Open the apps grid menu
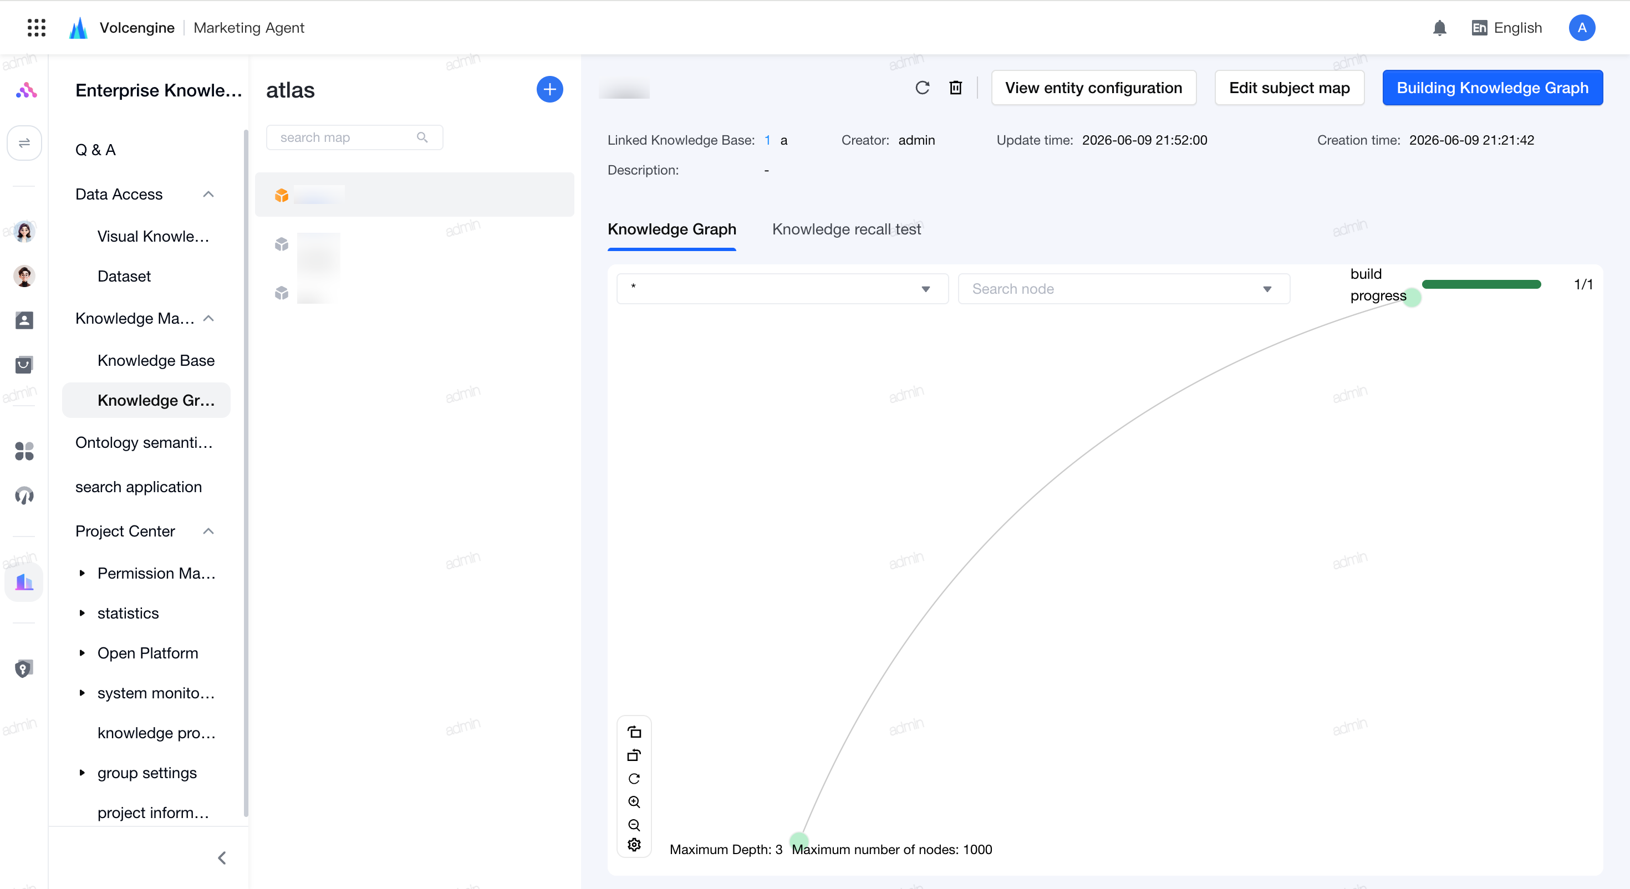The height and width of the screenshot is (889, 1630). (37, 28)
